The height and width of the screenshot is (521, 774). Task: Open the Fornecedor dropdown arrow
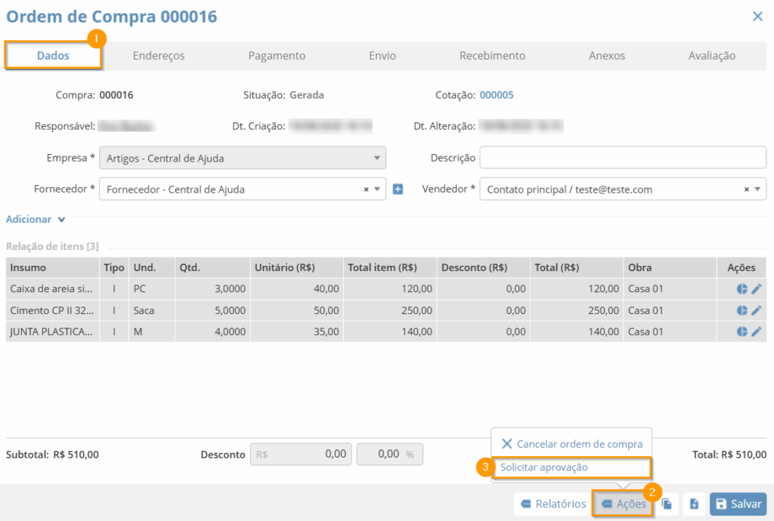click(377, 190)
